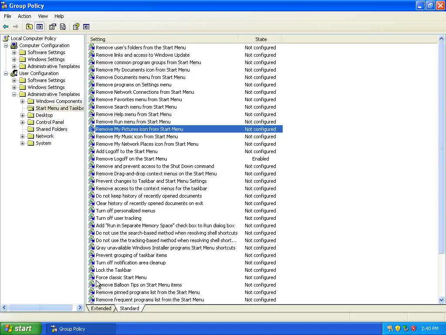Viewport: 446px width, 335px height.
Task: Sort by the Setting column header
Action: pos(162,39)
